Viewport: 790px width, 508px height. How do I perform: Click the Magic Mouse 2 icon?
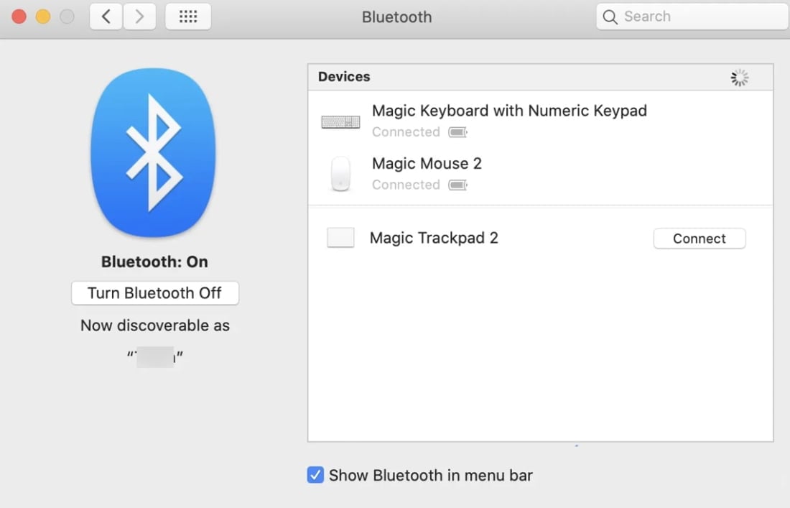340,174
